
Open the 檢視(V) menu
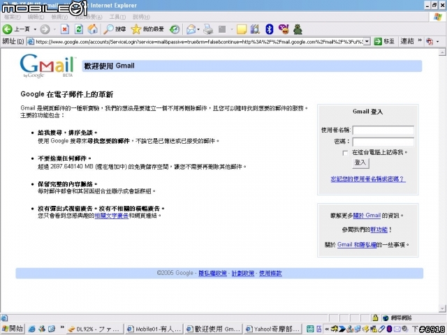click(x=59, y=17)
